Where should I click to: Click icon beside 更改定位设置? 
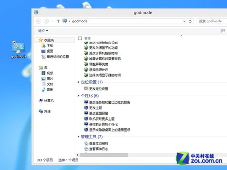coord(86,88)
